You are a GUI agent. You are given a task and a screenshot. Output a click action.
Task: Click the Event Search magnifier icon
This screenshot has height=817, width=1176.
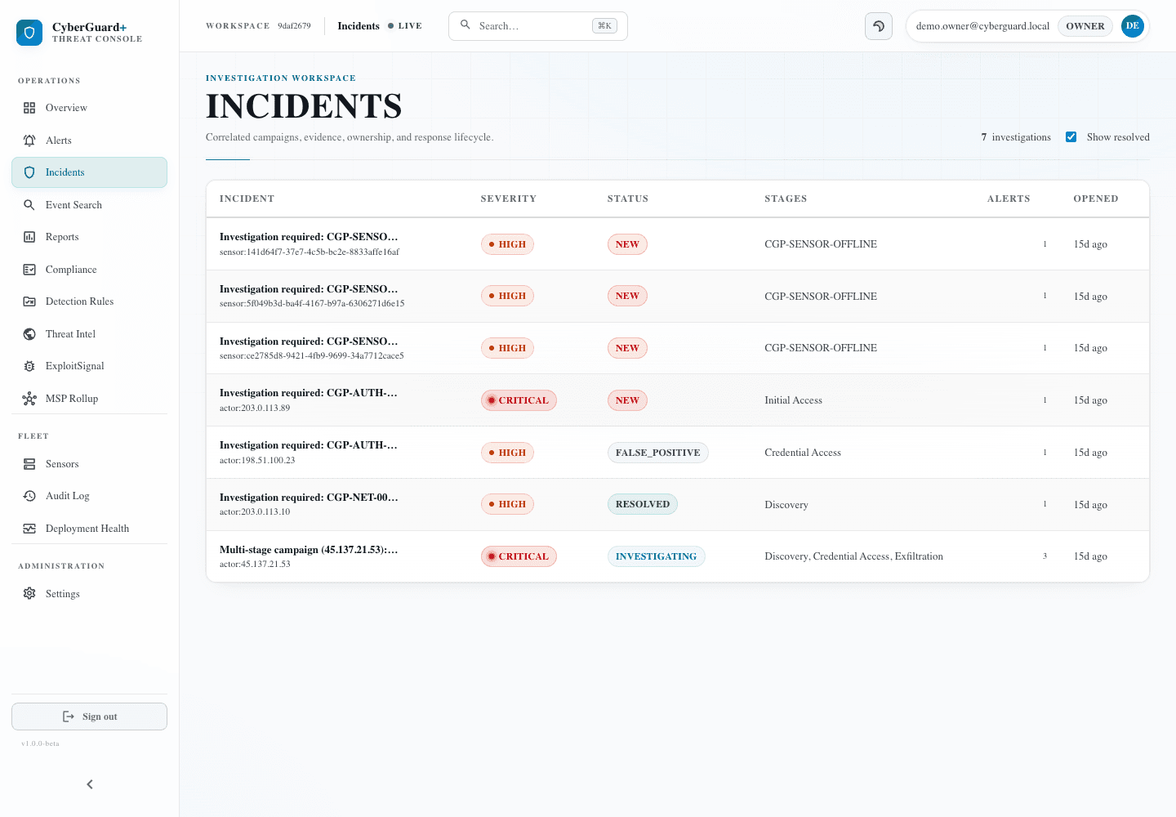pyautogui.click(x=29, y=205)
